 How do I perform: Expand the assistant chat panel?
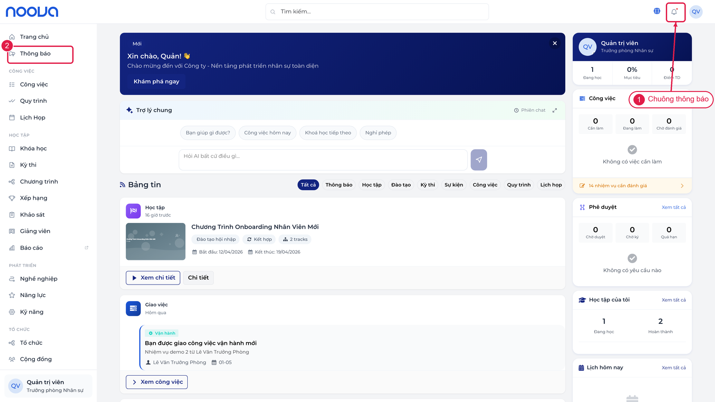coord(555,110)
